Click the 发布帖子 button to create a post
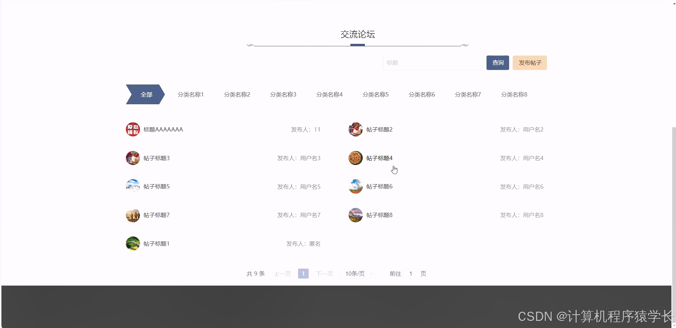The image size is (676, 328). coord(529,63)
